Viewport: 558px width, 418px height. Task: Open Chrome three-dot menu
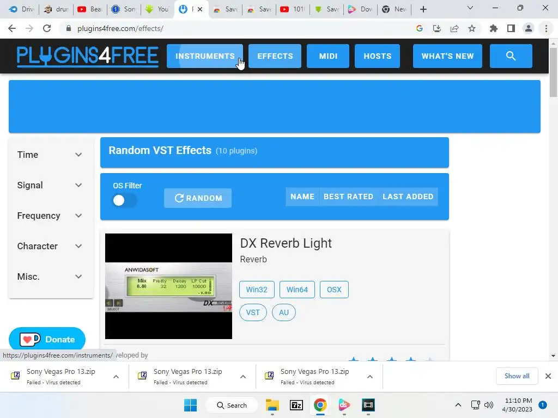546,28
